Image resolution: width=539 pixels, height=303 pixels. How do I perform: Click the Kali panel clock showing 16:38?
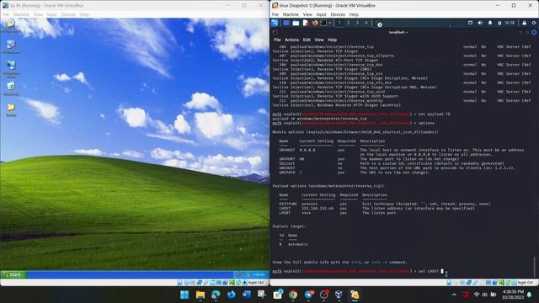[510, 23]
